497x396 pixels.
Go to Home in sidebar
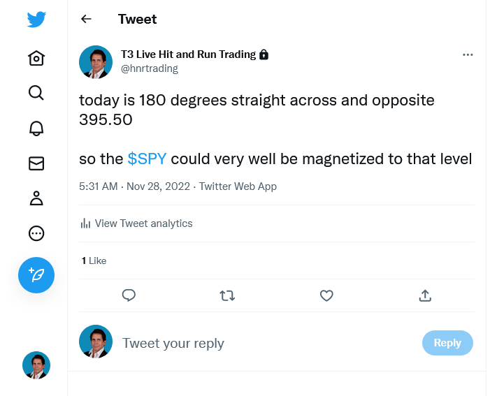[36, 58]
